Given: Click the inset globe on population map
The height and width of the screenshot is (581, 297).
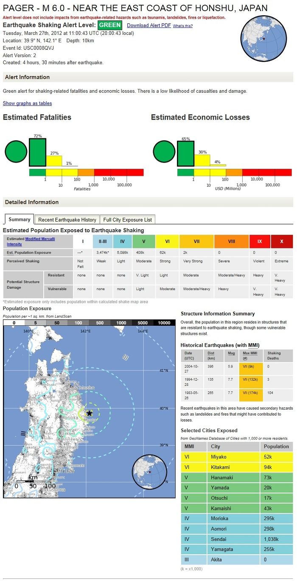Looking at the screenshot, I should click(x=149, y=472).
